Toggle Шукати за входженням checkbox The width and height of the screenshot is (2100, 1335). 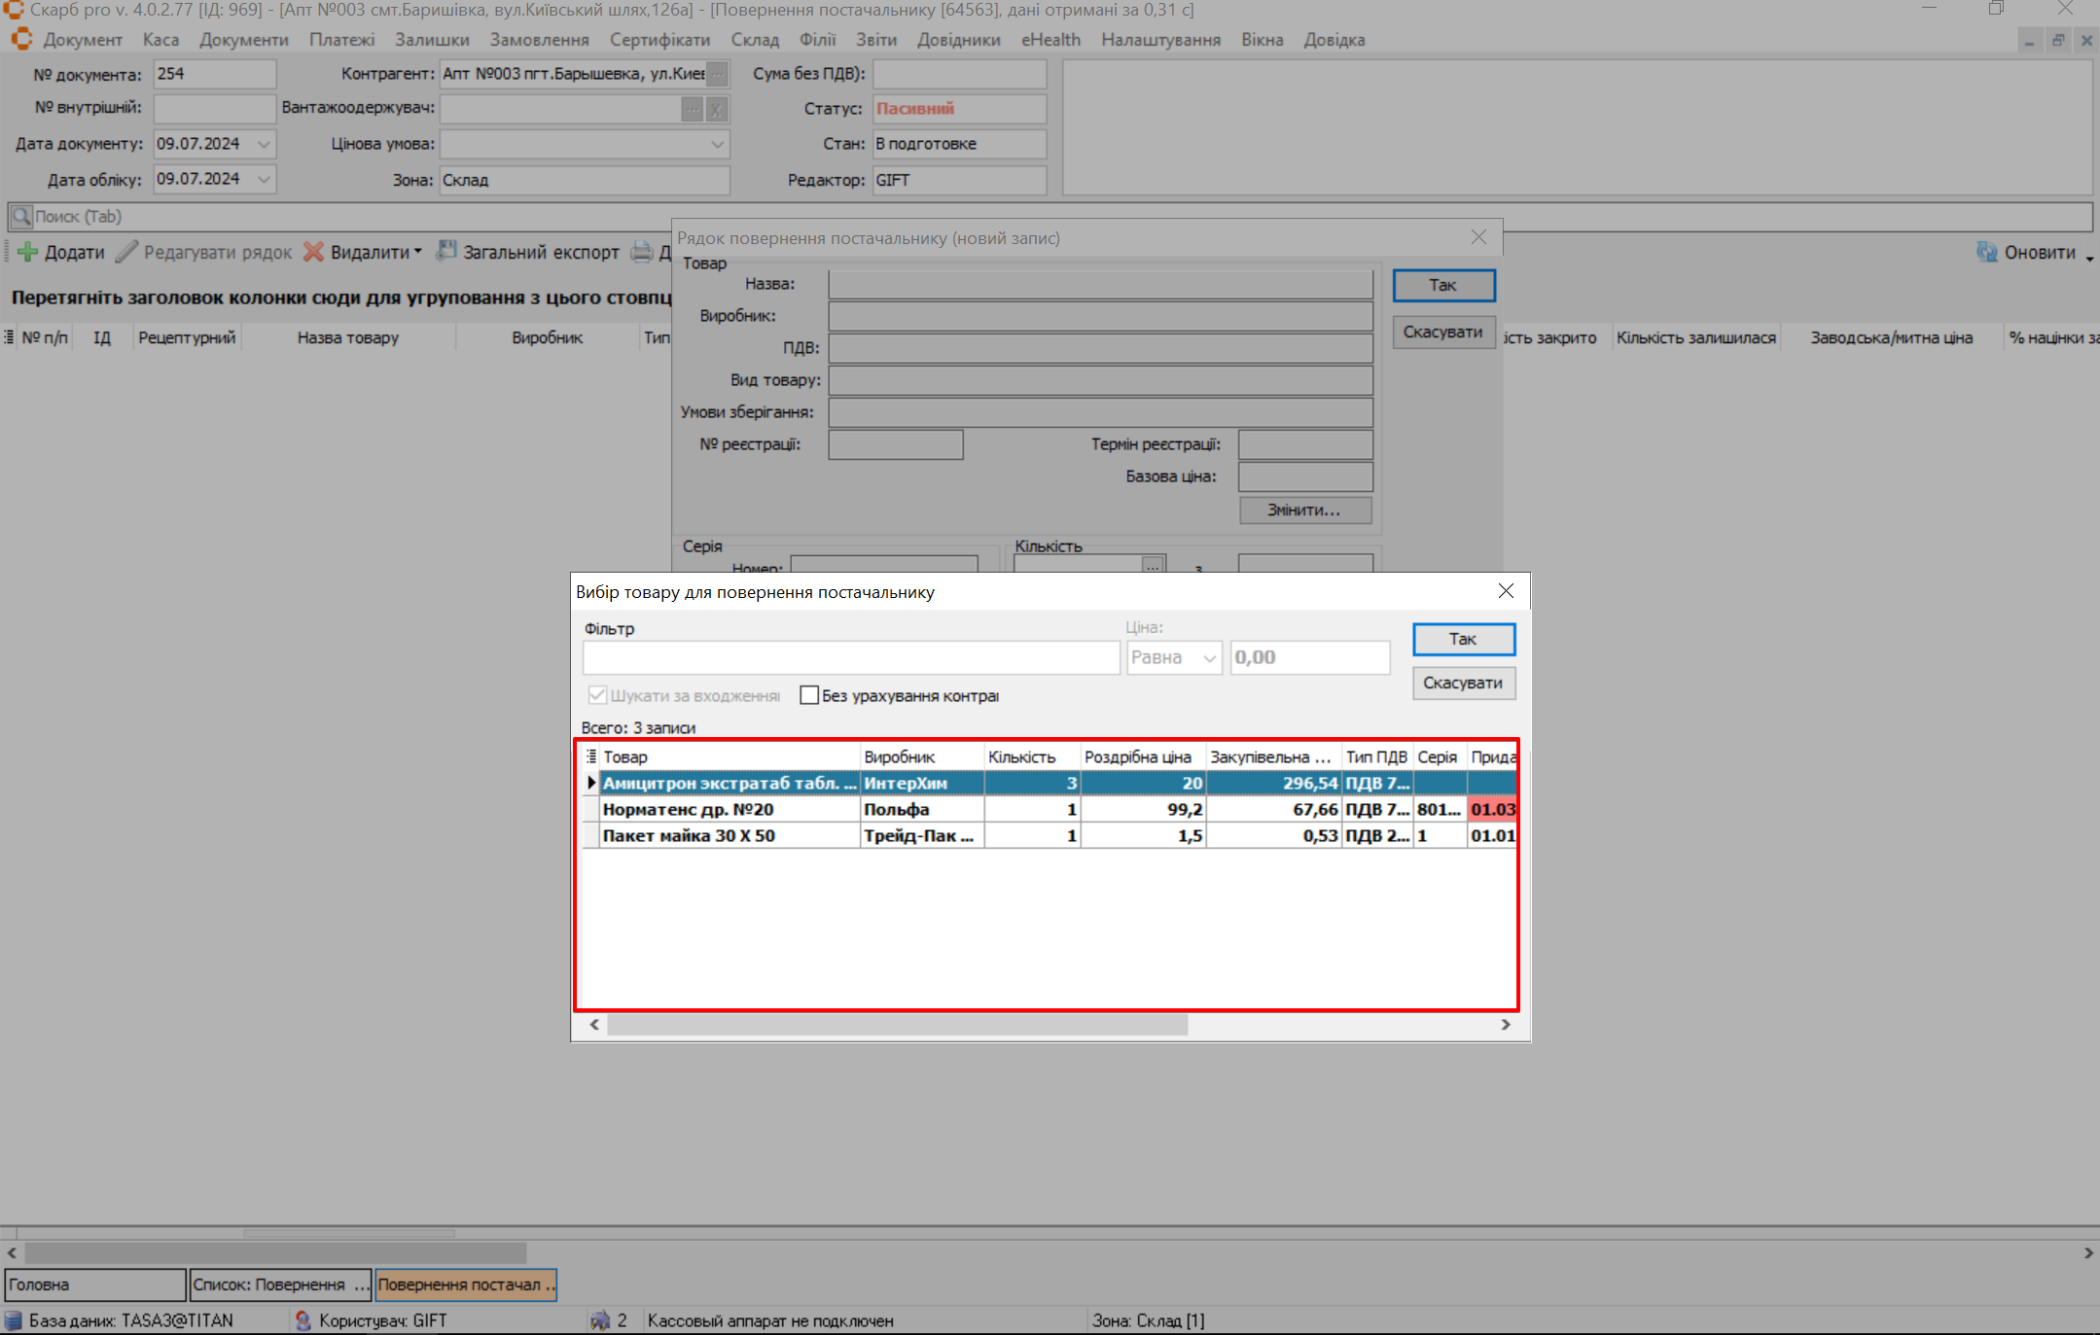point(597,696)
